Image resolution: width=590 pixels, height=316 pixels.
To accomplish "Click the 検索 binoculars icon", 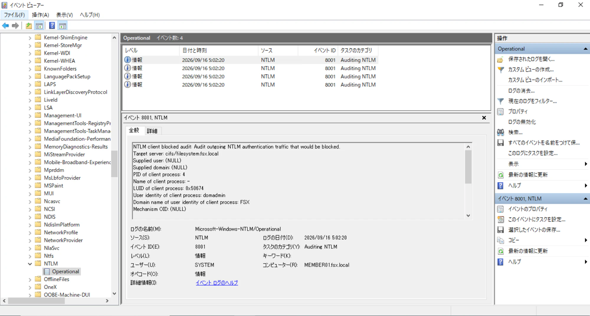I will tap(500, 132).
